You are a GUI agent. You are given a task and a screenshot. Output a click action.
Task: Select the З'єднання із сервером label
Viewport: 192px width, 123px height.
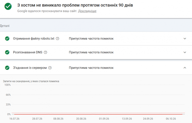[30, 68]
